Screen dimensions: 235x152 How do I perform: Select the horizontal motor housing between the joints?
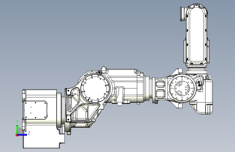tap(126, 86)
